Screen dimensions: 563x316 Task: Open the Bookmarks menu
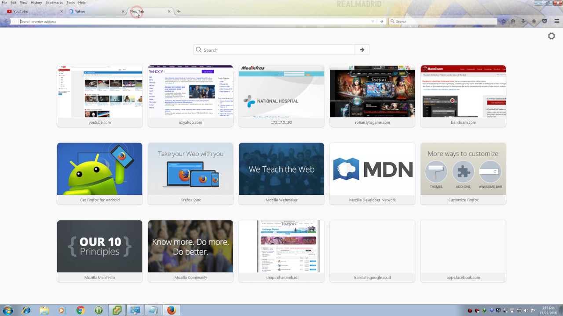coord(54,3)
